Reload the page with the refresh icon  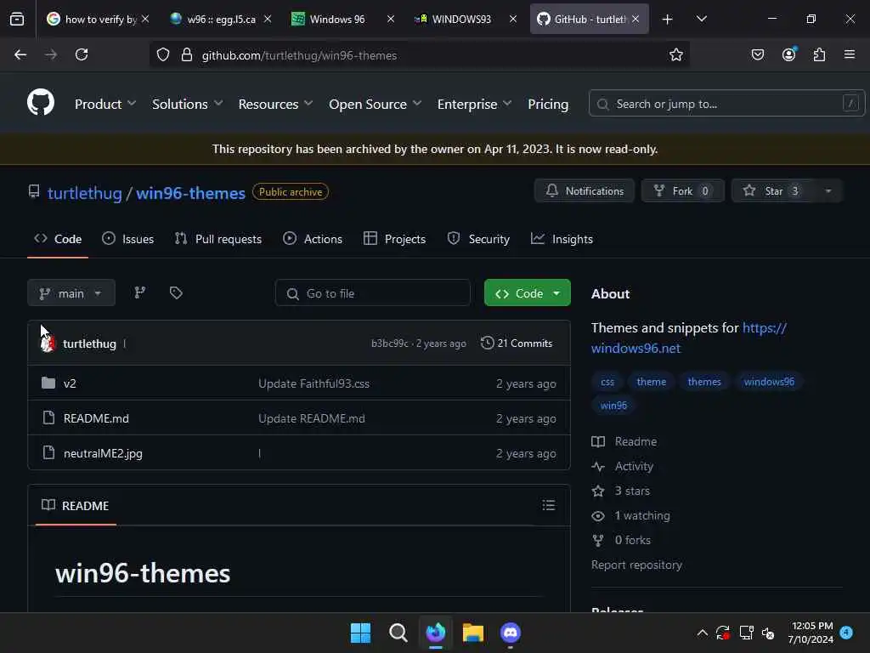coord(82,54)
